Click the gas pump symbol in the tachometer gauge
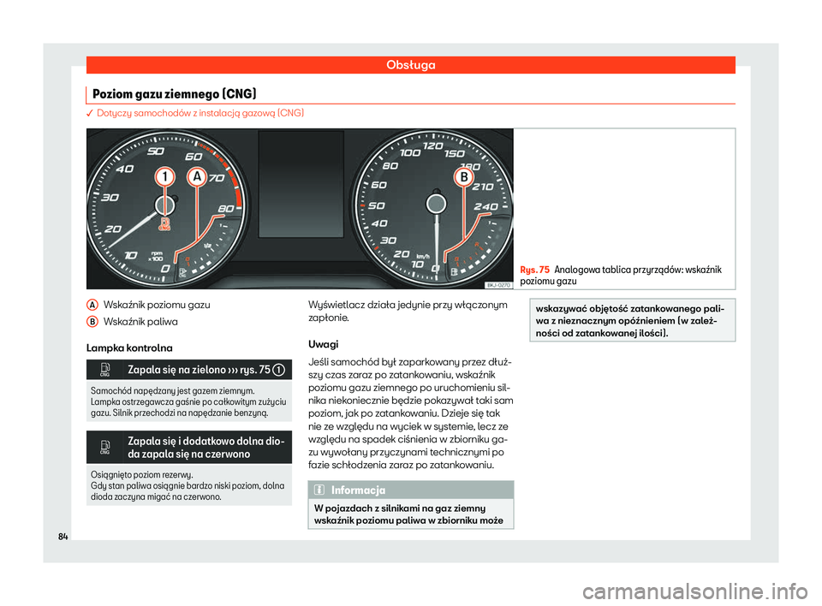This screenshot has height=606, width=822. point(182,272)
